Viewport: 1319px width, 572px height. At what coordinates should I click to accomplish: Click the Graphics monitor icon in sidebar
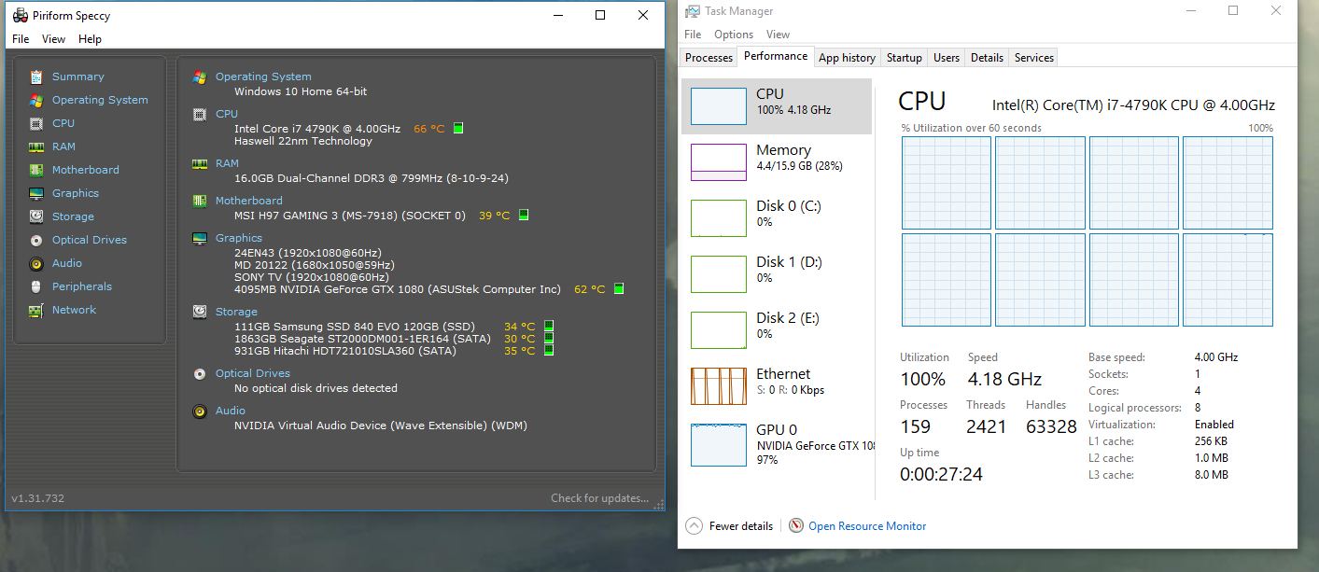click(36, 193)
